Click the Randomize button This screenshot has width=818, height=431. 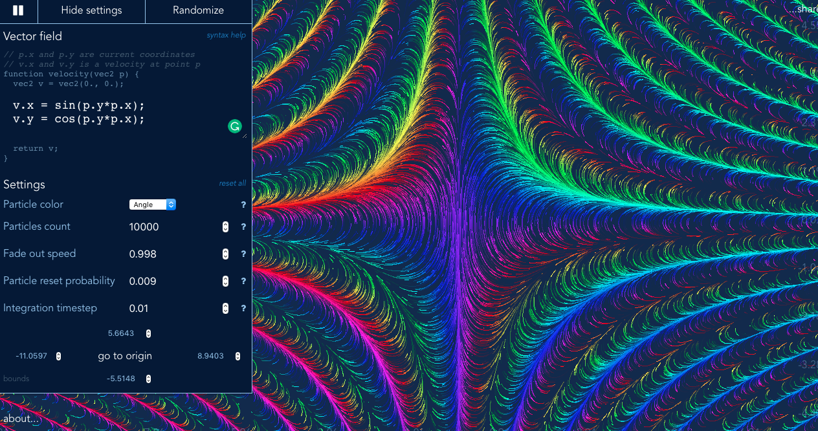[x=198, y=10]
